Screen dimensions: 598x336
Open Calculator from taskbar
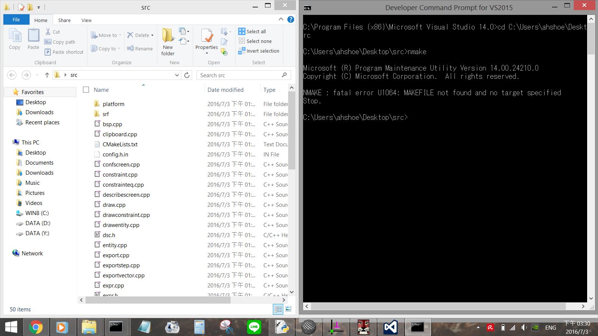click(x=200, y=327)
